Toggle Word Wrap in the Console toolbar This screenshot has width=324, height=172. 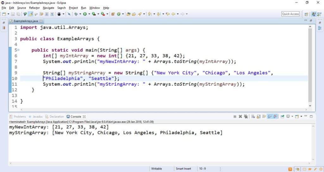[x=264, y=116]
